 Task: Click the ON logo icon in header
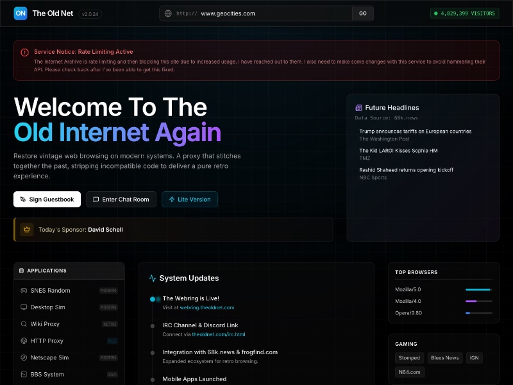(21, 13)
